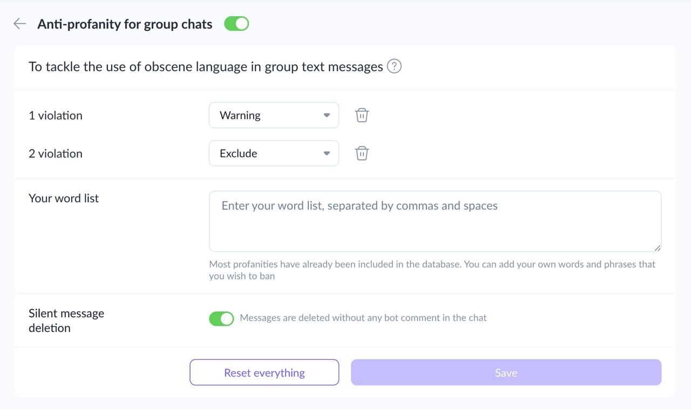Expand the Exclude action dropdown
This screenshot has width=691, height=409.
click(274, 153)
